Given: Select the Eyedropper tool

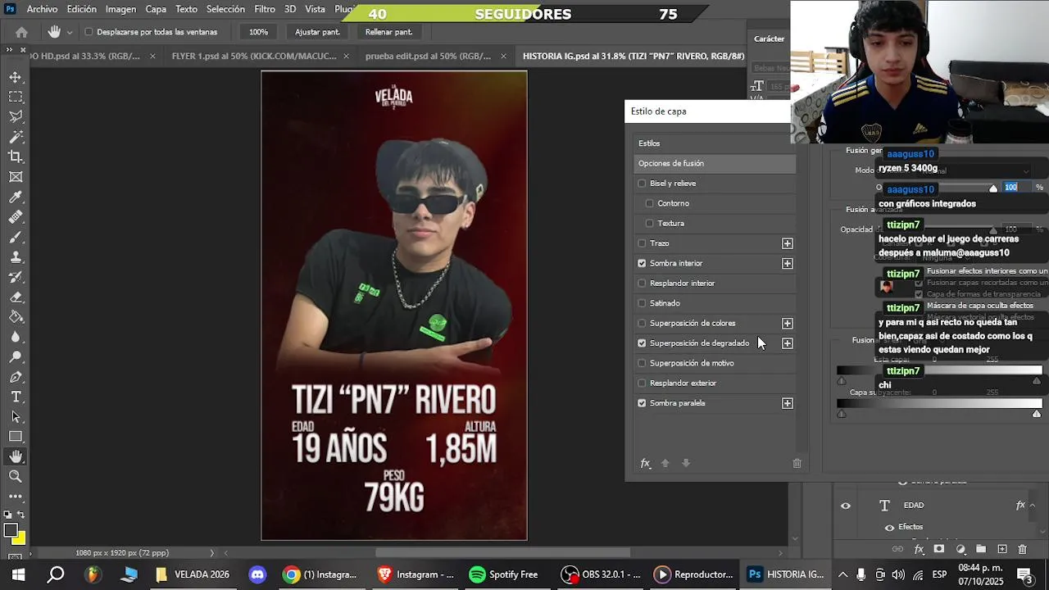Looking at the screenshot, I should (16, 197).
